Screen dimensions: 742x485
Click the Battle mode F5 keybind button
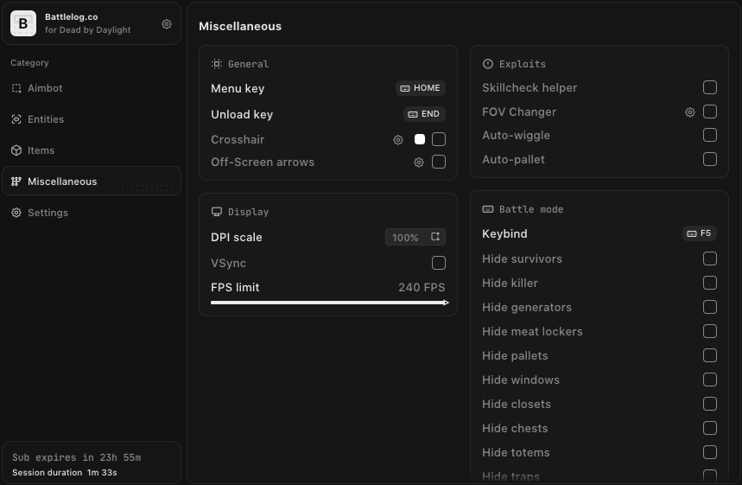700,233
